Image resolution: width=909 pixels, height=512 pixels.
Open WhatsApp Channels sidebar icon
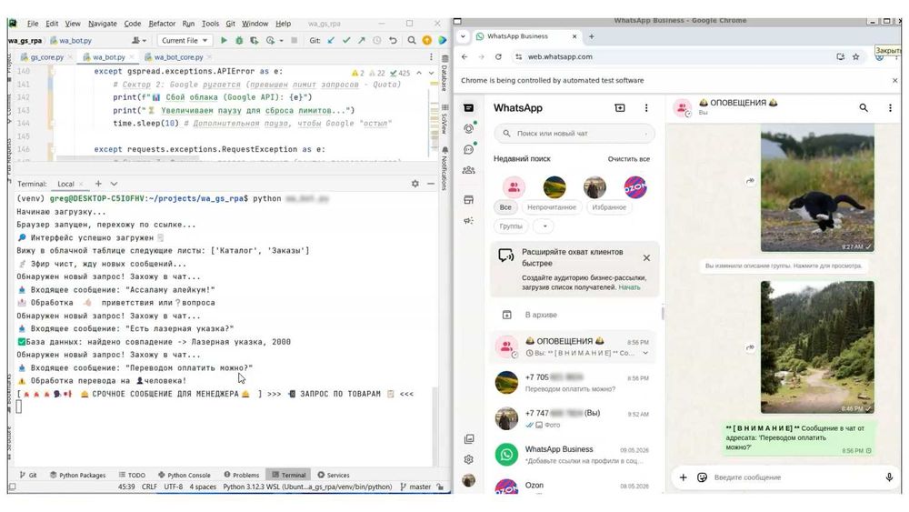468,149
